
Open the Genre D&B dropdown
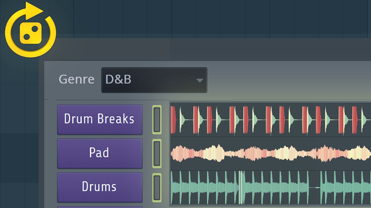(x=154, y=80)
